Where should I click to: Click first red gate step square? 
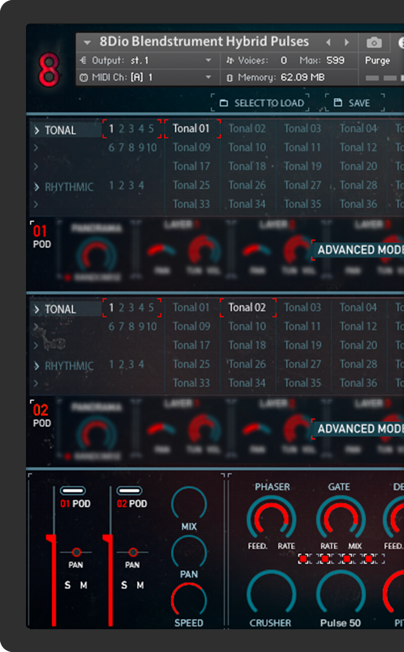[303, 559]
